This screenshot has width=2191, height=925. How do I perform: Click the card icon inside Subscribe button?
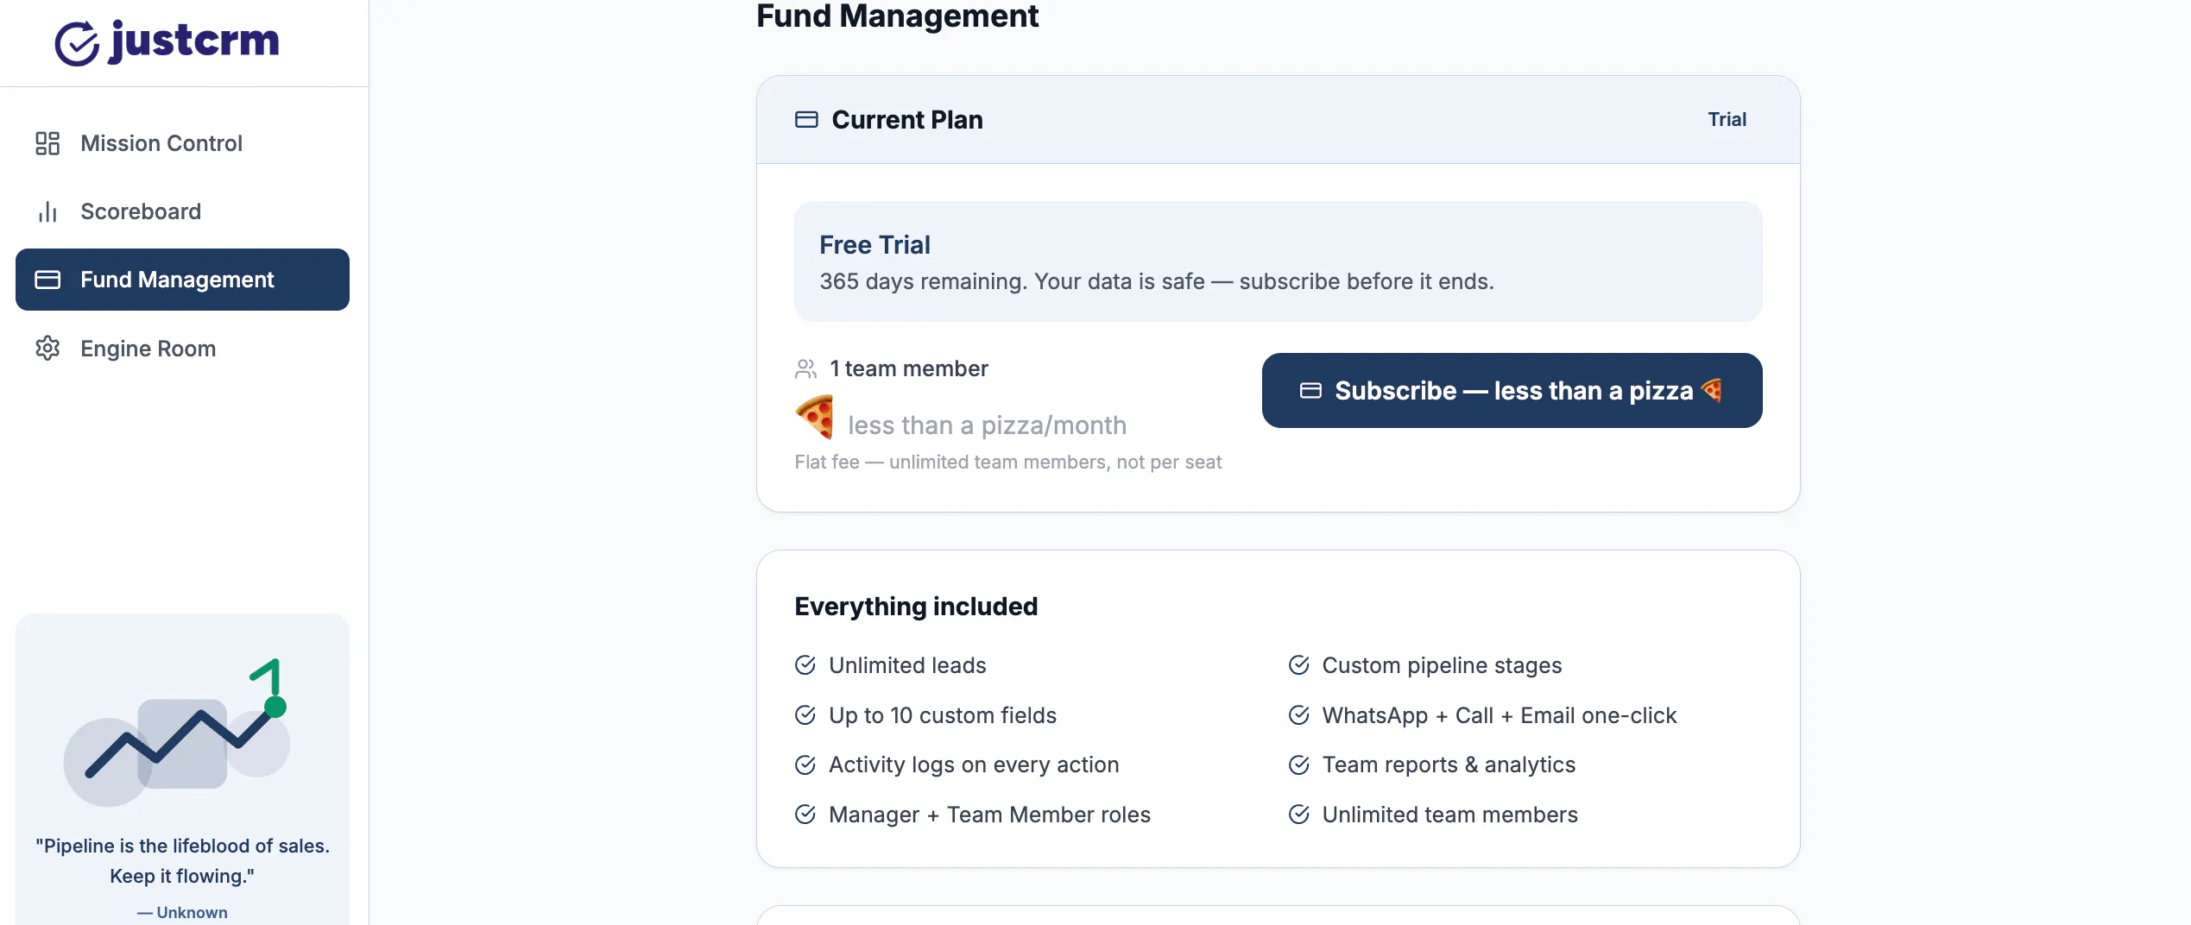click(x=1310, y=391)
